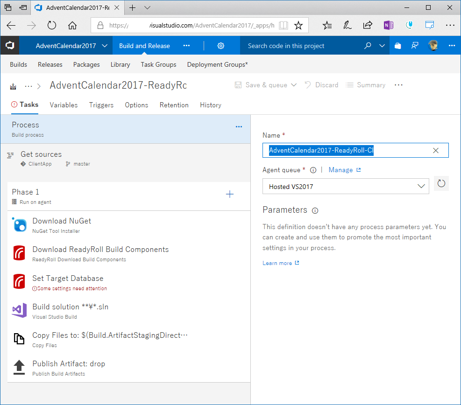Open a new browser tab
The width and height of the screenshot is (461, 405).
pyautogui.click(x=133, y=7)
